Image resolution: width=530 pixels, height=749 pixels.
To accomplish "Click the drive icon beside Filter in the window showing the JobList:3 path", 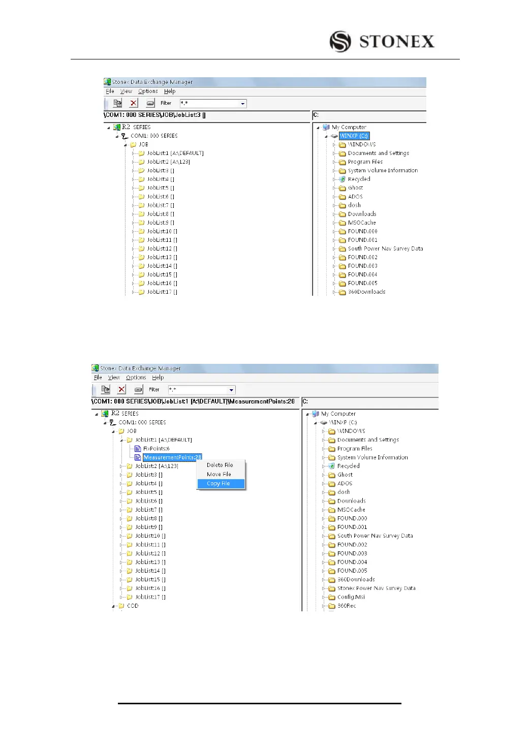I will point(150,103).
